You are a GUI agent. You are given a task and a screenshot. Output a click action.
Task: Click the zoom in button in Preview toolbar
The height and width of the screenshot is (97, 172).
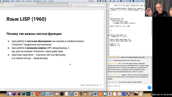pyautogui.click(x=8, y=5)
